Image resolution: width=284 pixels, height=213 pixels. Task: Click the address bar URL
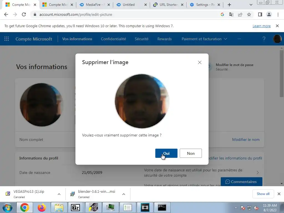pos(76,14)
